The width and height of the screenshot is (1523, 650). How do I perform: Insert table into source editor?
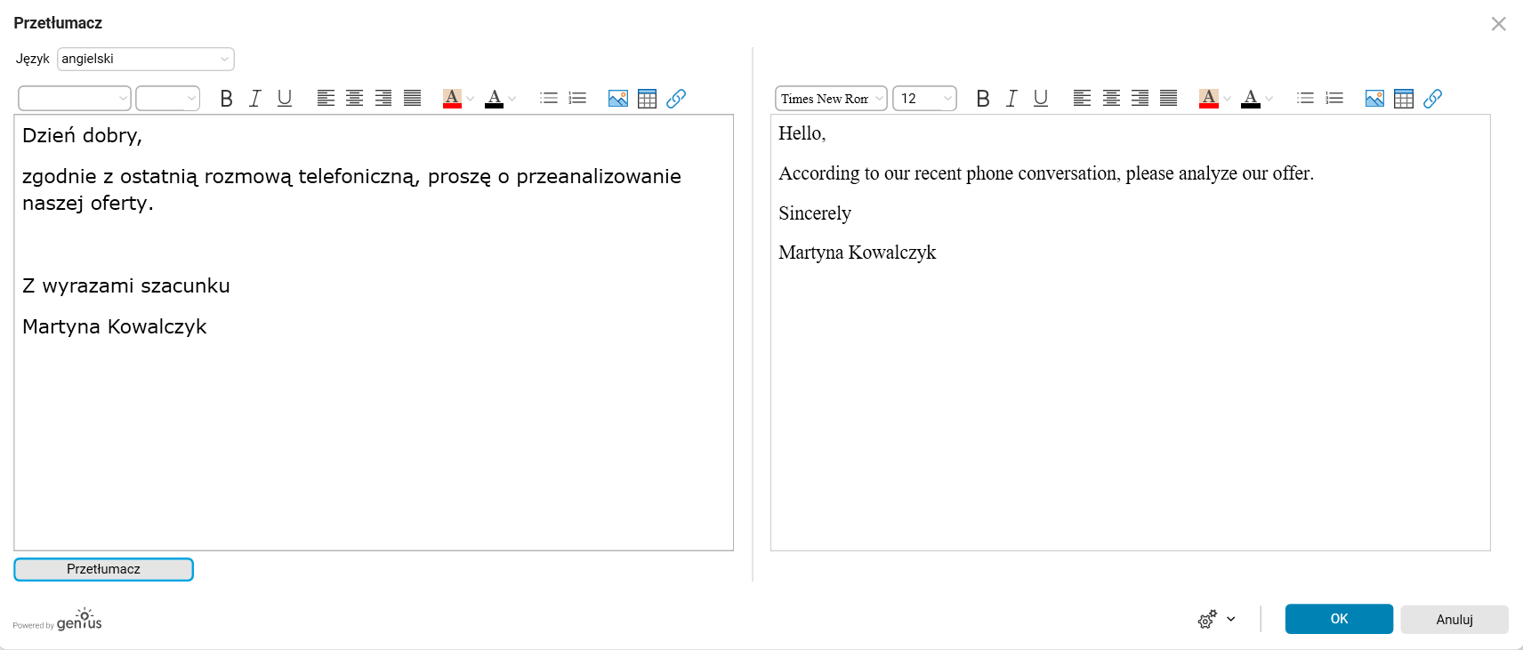click(x=648, y=99)
